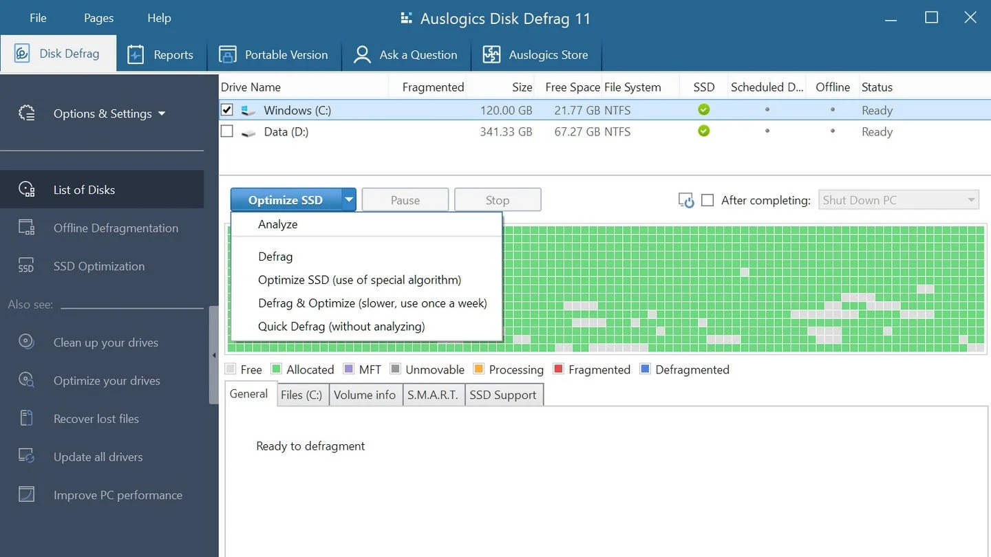This screenshot has width=991, height=557.
Task: Open the Pages menu
Action: pyautogui.click(x=98, y=18)
